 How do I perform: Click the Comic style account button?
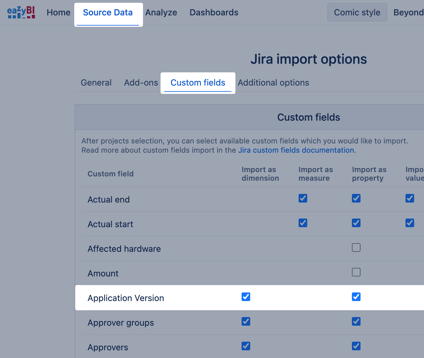click(357, 13)
